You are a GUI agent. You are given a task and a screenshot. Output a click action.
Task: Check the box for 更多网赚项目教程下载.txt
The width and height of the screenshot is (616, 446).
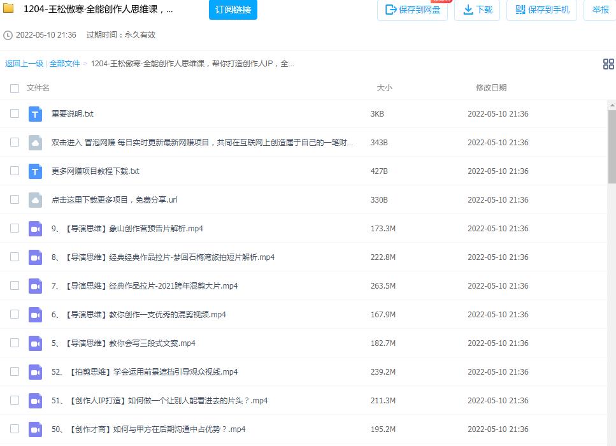click(15, 171)
